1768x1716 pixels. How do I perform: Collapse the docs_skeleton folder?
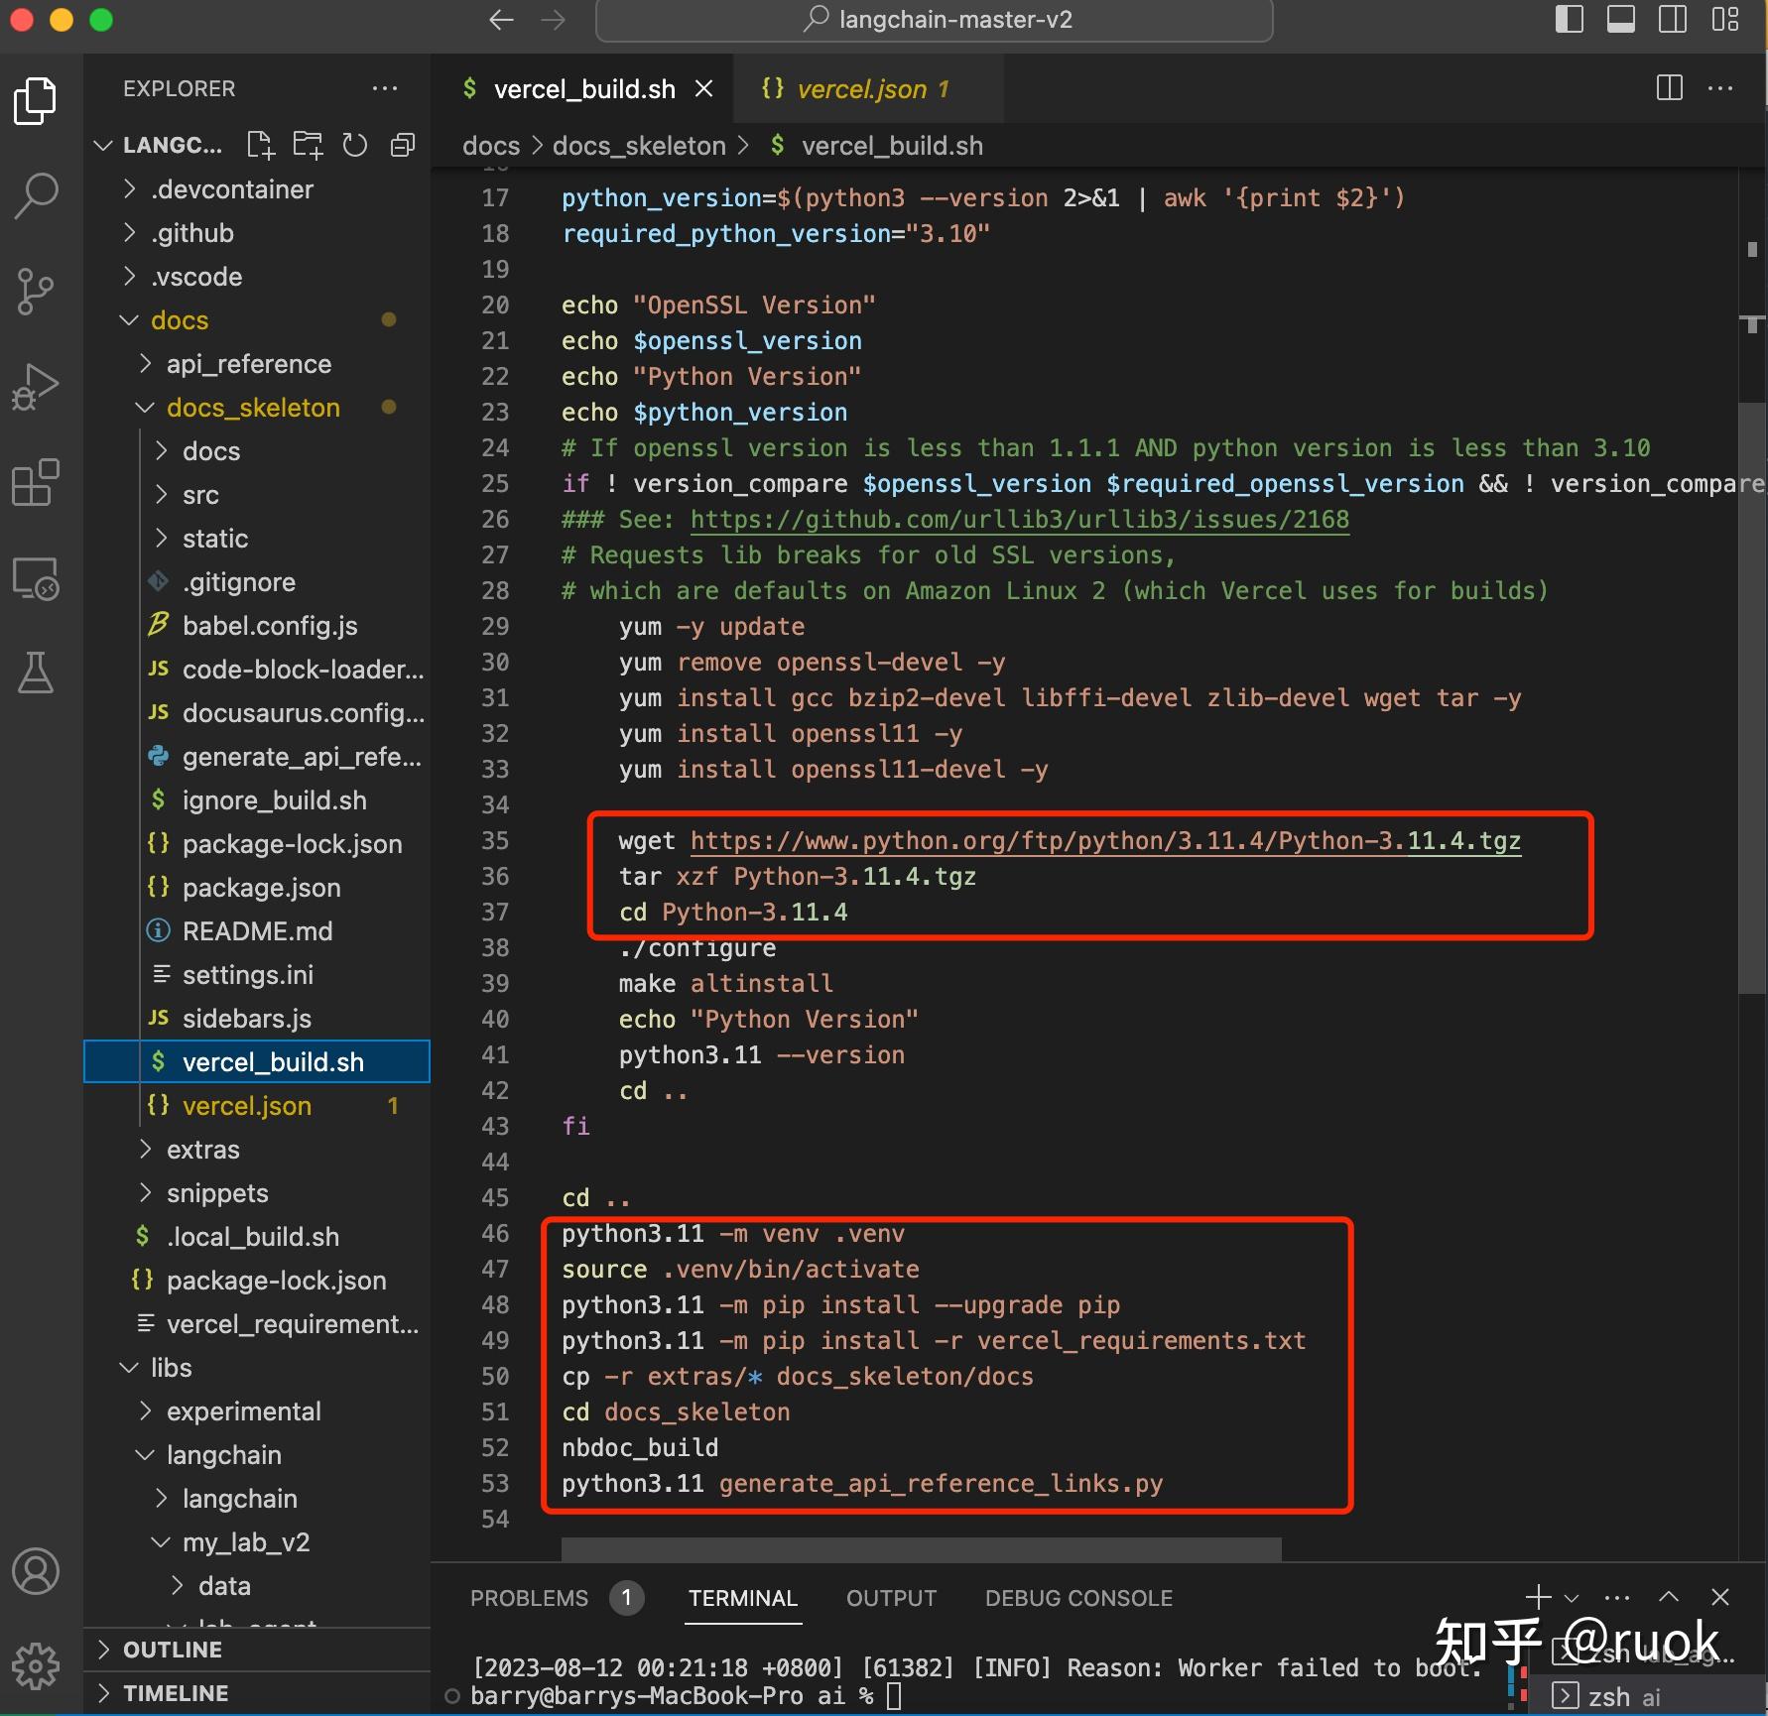coord(252,408)
